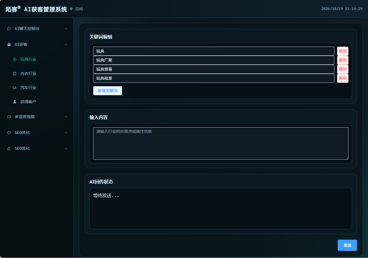
Task: Click the 获得客户 person icon
Action: point(15,102)
